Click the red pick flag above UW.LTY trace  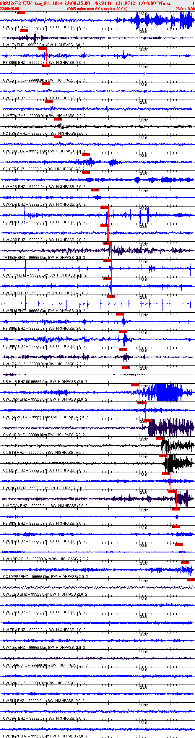pos(24,30)
